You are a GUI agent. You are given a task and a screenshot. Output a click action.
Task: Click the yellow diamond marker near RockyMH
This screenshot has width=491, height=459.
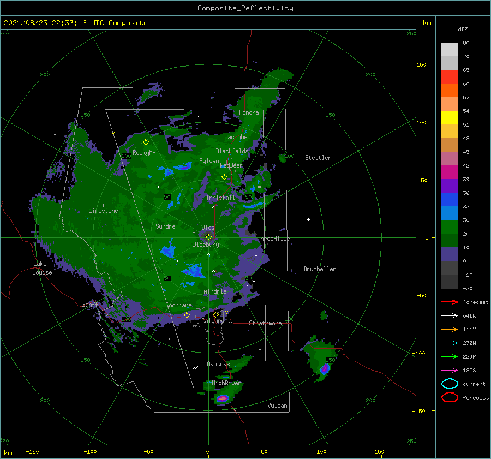pos(146,142)
